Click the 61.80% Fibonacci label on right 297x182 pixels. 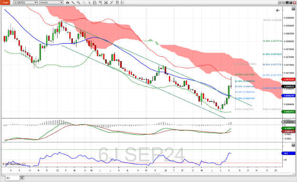coord(272,55)
